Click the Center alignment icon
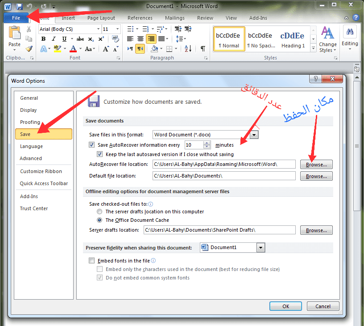364x326 pixels. tap(141, 39)
